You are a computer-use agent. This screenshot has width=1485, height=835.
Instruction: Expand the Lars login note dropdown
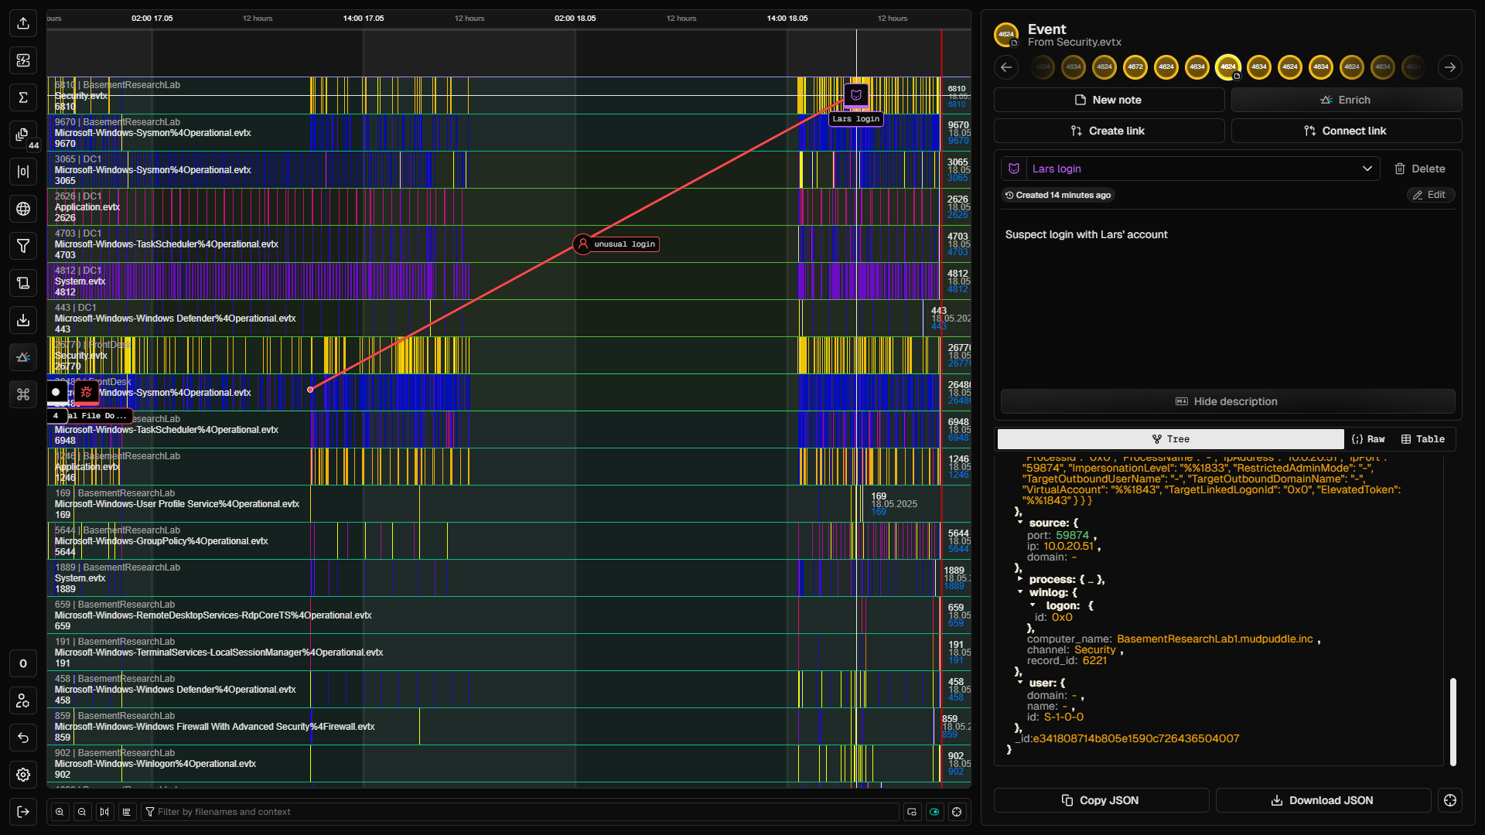[1367, 168]
